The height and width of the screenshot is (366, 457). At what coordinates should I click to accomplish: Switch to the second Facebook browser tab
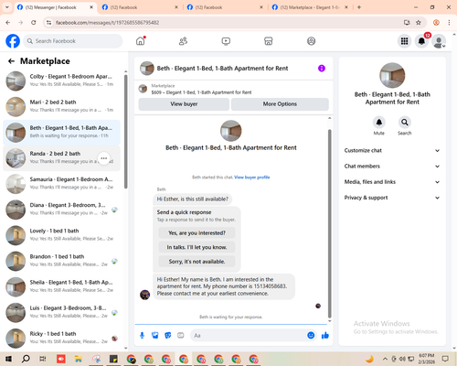click(x=140, y=7)
